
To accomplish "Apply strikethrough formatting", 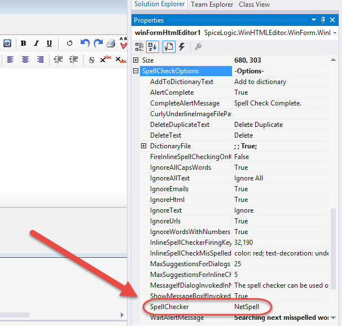I will (91, 60).
